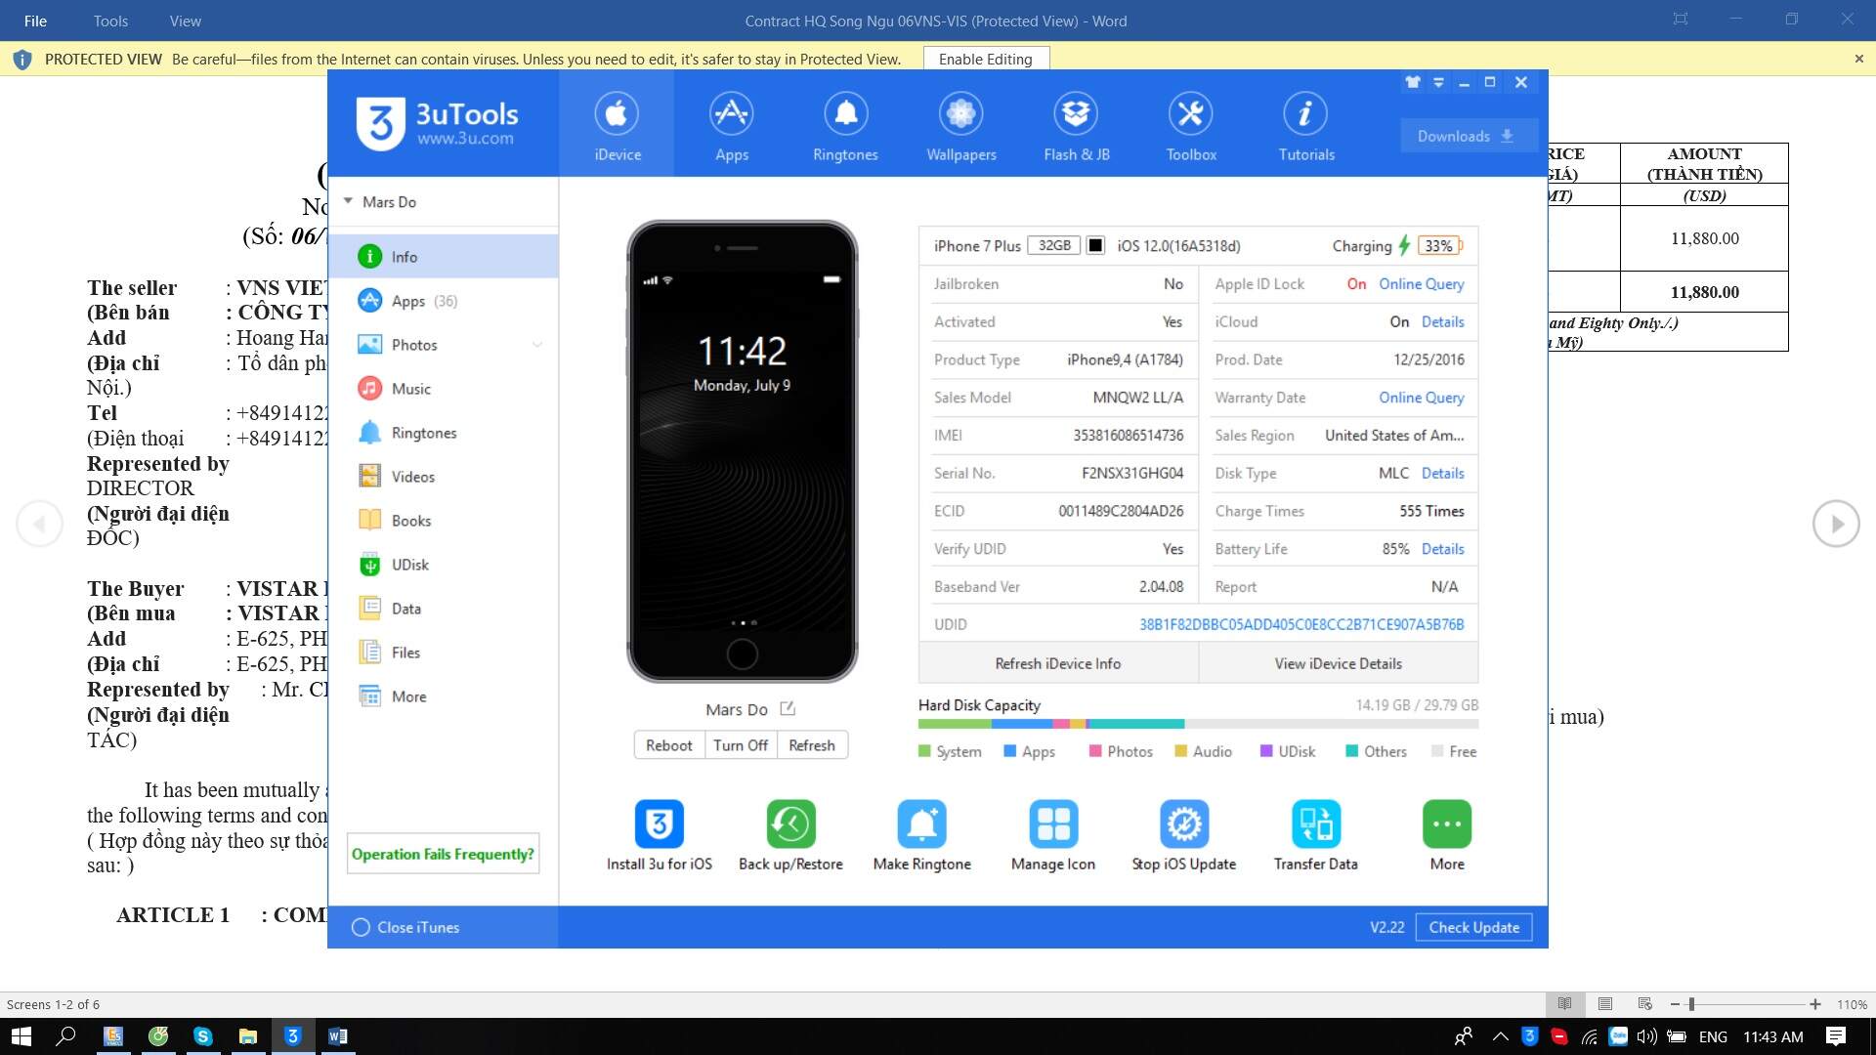Close the Protected View message bar
The height and width of the screenshot is (1055, 1876).
click(x=1858, y=59)
